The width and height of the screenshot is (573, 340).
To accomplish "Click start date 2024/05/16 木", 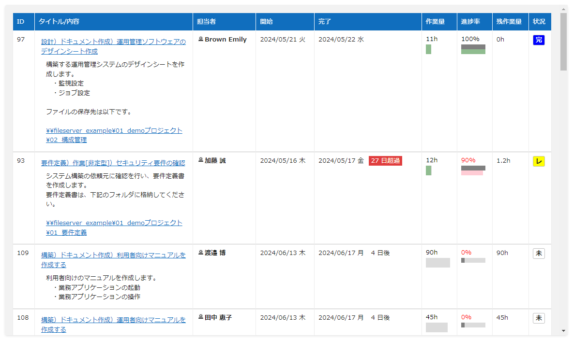I will (283, 160).
